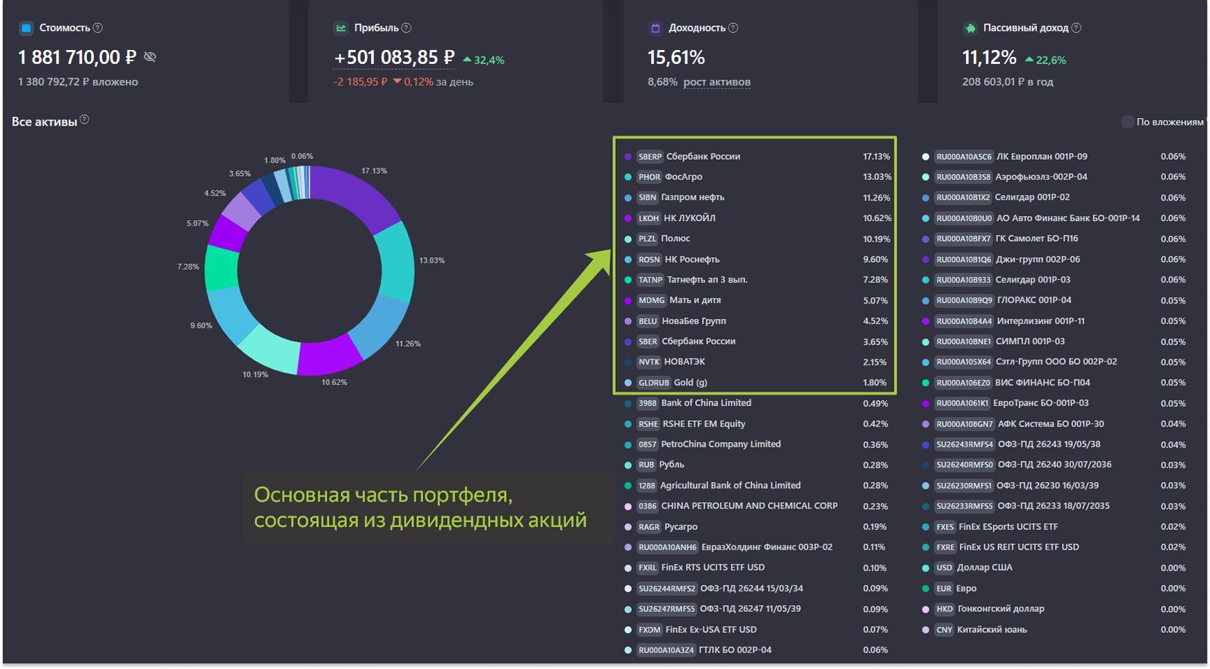This screenshot has width=1210, height=669.
Task: Select Аэрофьюэлз-002P-04 row
Action: tap(1054, 177)
